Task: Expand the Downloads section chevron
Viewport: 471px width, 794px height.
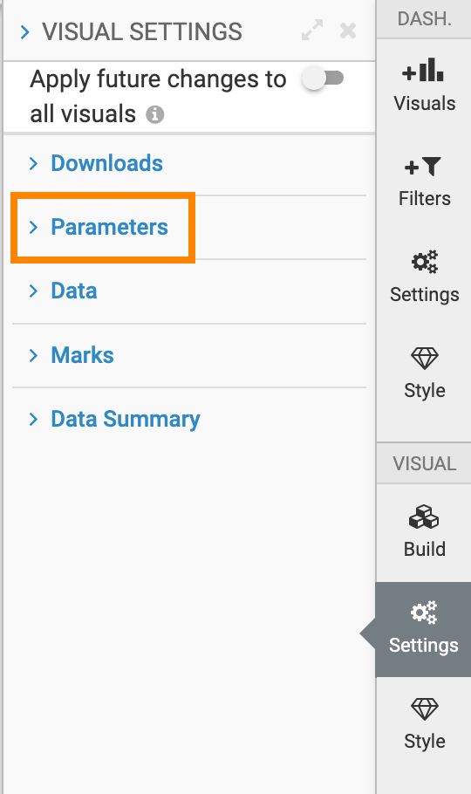Action: (x=33, y=163)
